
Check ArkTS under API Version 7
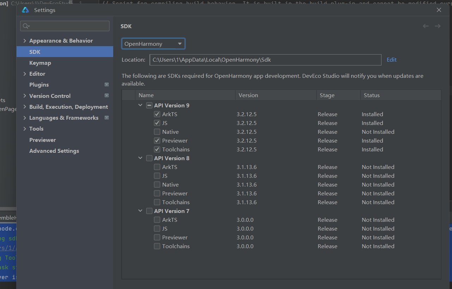pos(157,220)
